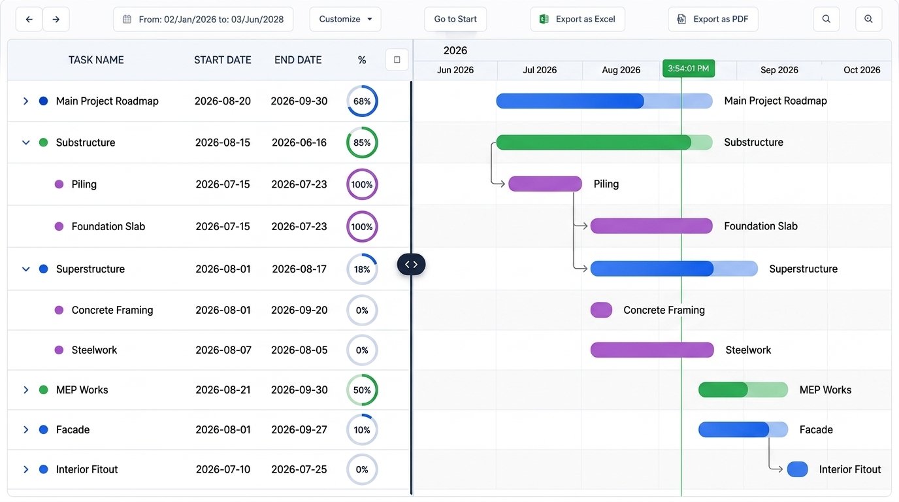Sort by END DATE column header
This screenshot has width=899, height=502.
coord(298,60)
